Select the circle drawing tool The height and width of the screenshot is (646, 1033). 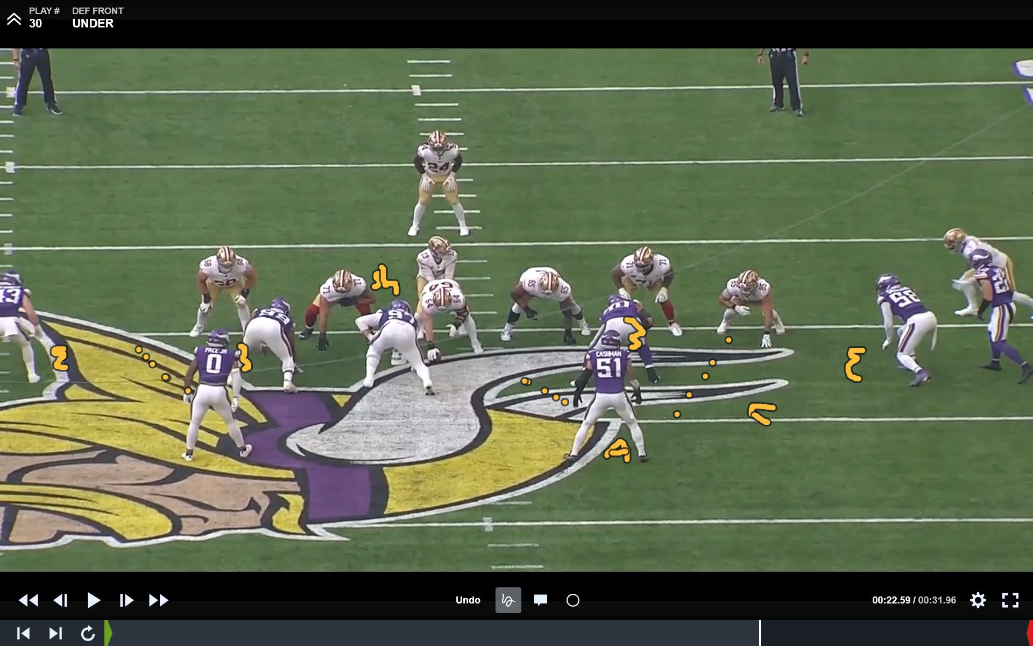(573, 600)
